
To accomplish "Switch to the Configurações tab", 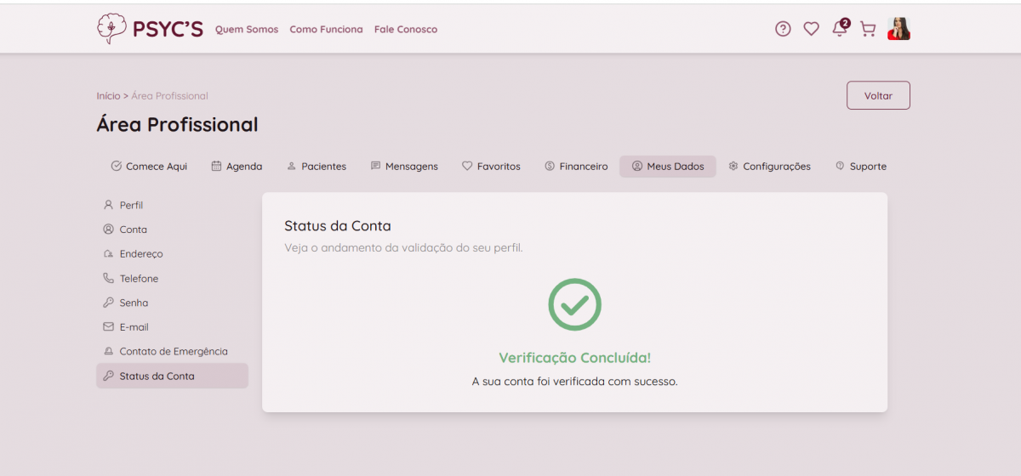I will pyautogui.click(x=769, y=167).
